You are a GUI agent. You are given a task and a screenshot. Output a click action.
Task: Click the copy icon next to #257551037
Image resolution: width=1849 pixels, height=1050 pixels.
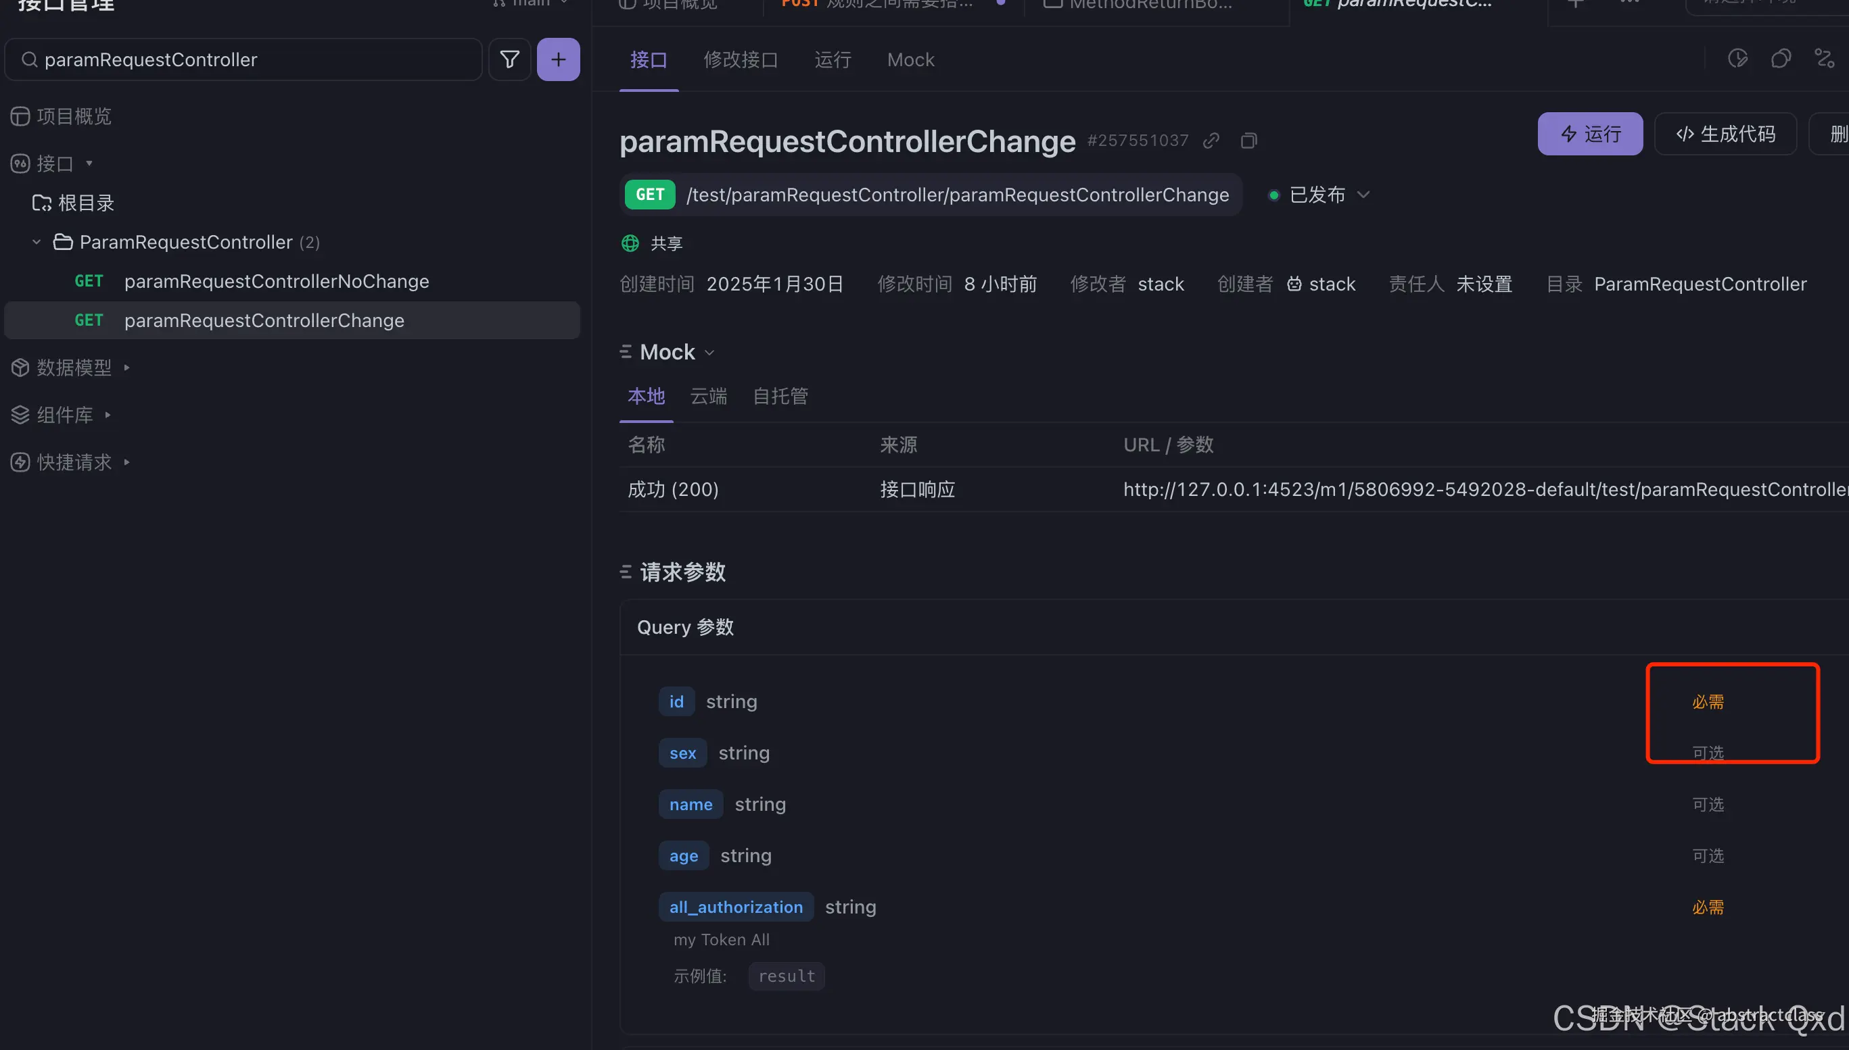click(1248, 141)
